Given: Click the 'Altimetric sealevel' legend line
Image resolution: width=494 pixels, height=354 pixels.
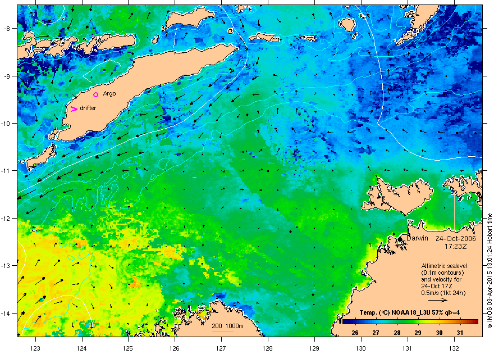Looking at the screenshot, I should [444, 266].
